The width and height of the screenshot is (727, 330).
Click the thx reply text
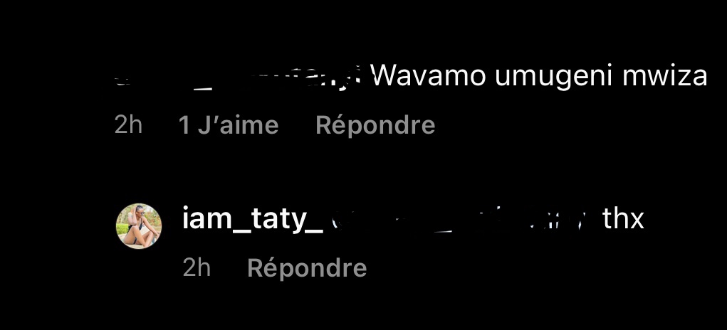(x=623, y=219)
